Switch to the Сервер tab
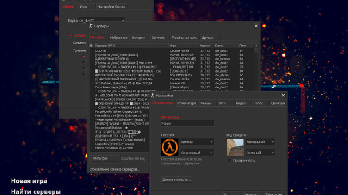Screen dimensions: 348x195 point(68,7)
